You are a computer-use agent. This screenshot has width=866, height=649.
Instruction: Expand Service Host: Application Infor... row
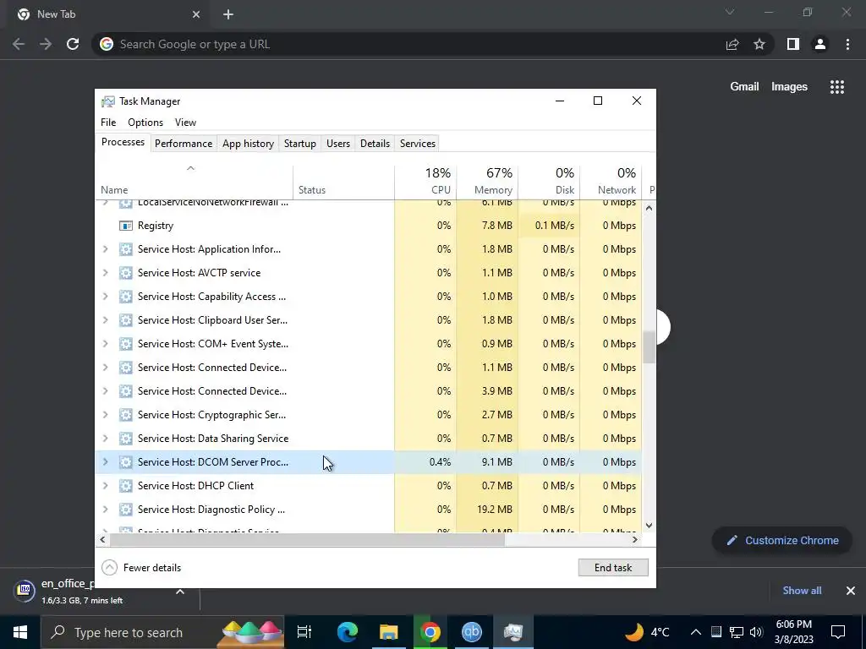pos(106,249)
